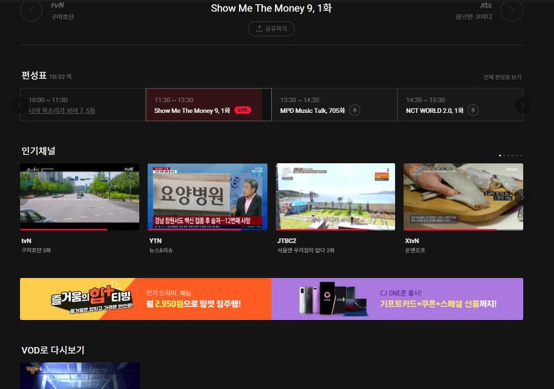The height and width of the screenshot is (389, 554).
Task: Select NCT WORLD 2.0, 1화 schedule slot
Action: (460, 105)
